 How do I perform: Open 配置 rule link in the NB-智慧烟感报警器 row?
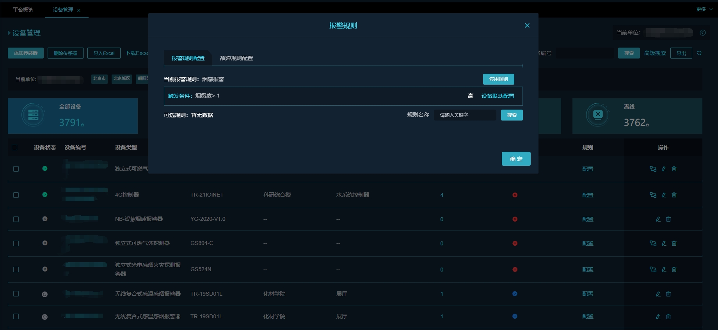click(588, 219)
